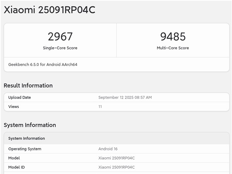Image resolution: width=232 pixels, height=174 pixels.
Task: Click the Views row label
Action: [14, 107]
